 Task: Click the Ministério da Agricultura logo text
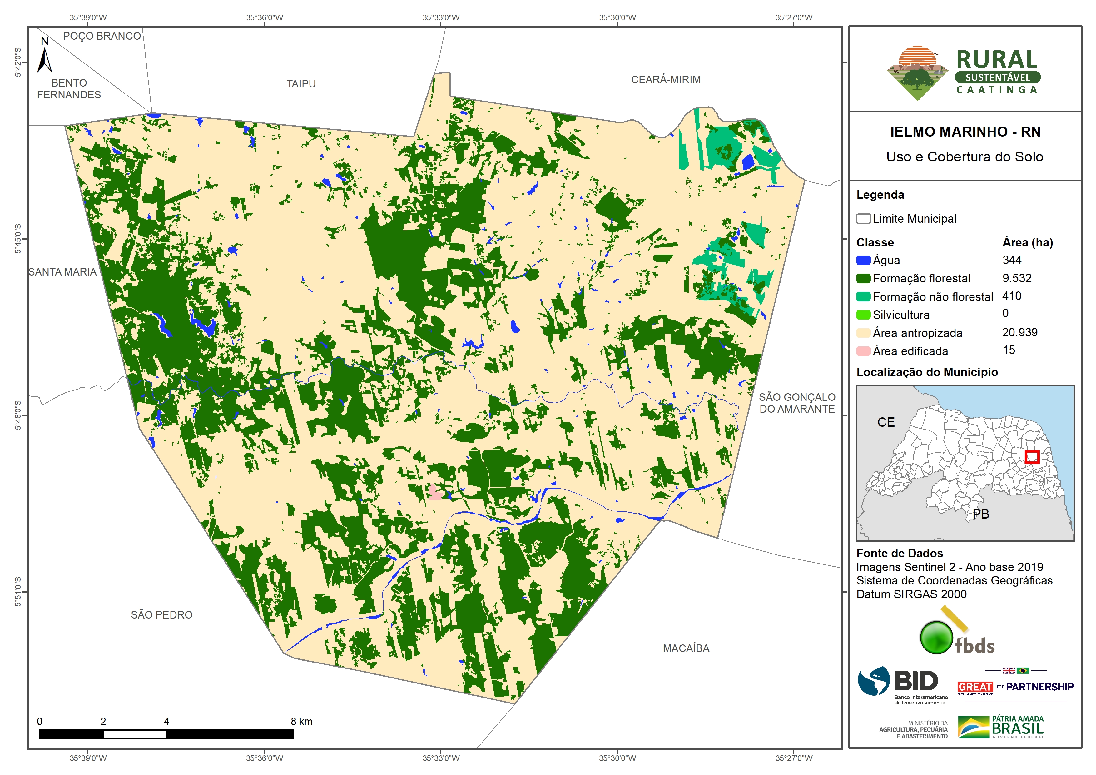913,730
